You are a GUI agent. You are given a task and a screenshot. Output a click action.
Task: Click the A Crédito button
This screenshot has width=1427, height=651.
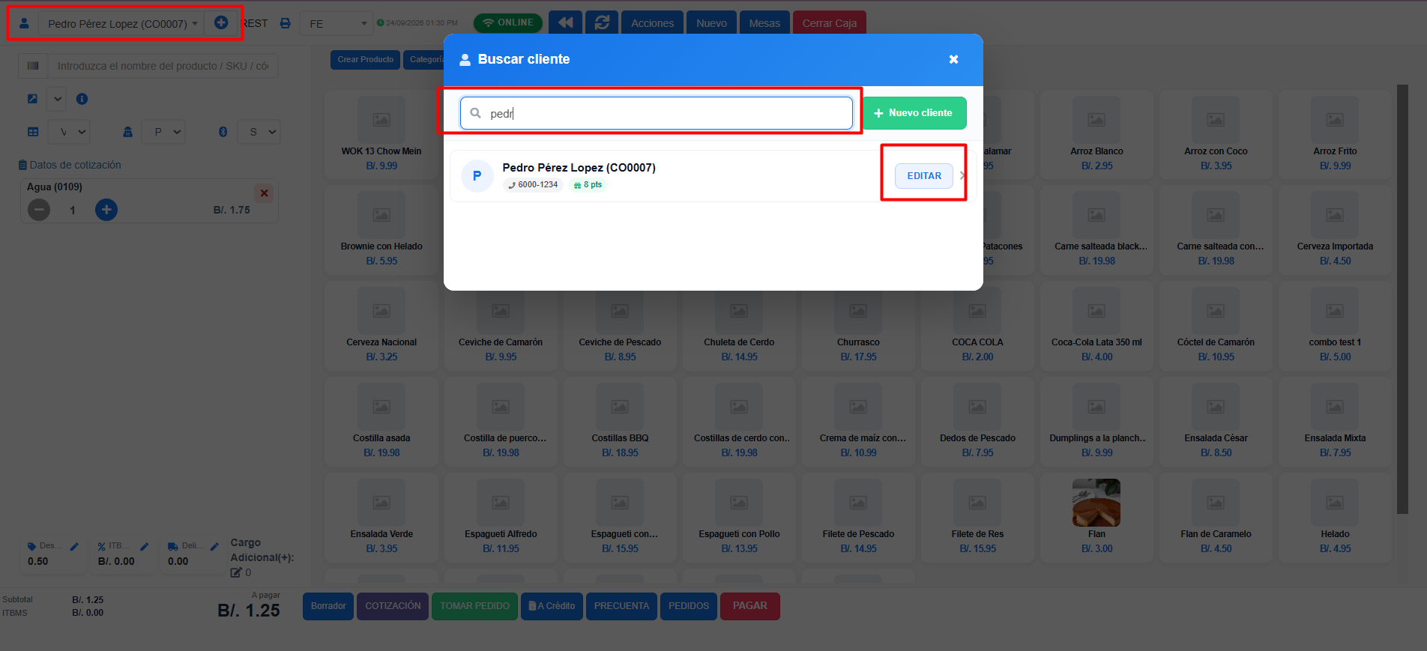(x=552, y=606)
